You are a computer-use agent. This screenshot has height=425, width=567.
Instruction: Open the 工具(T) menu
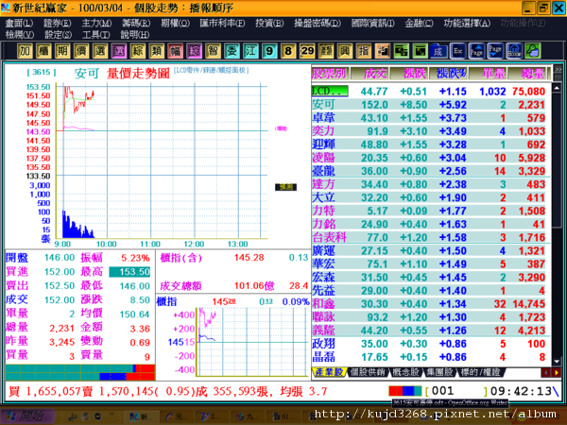tap(95, 35)
